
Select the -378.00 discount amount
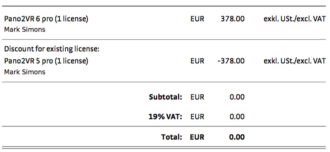(231, 61)
